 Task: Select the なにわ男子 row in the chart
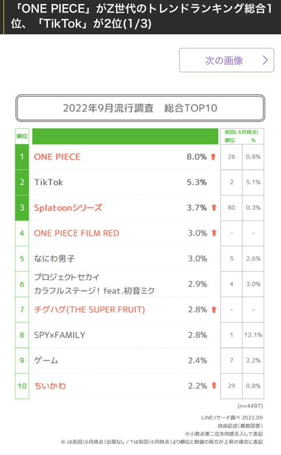pos(55,259)
